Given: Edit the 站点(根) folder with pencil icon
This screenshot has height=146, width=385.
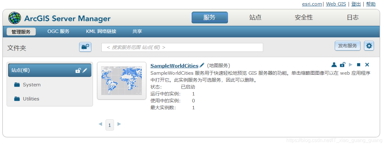Looking at the screenshot, I should point(85,70).
